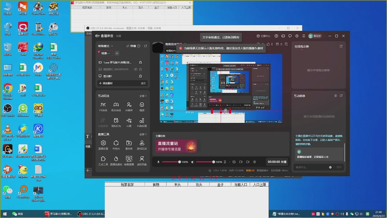Click the settings gear in bottom control bar

pos(254,162)
